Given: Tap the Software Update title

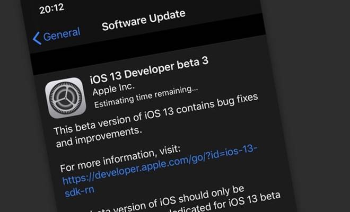Looking at the screenshot, I should pos(144,20).
